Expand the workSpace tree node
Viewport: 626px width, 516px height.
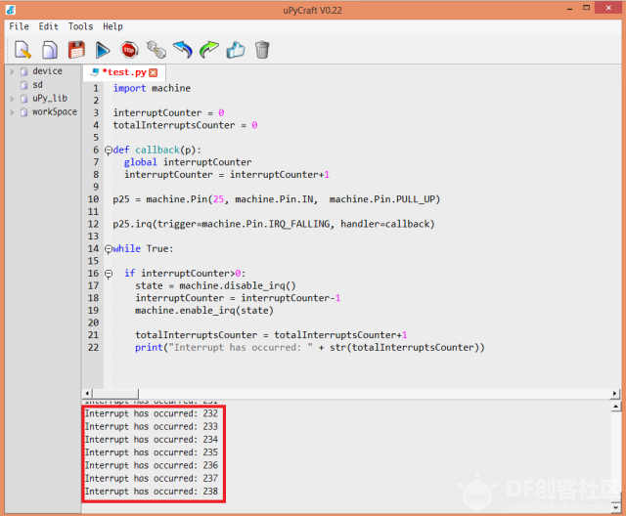(x=12, y=112)
